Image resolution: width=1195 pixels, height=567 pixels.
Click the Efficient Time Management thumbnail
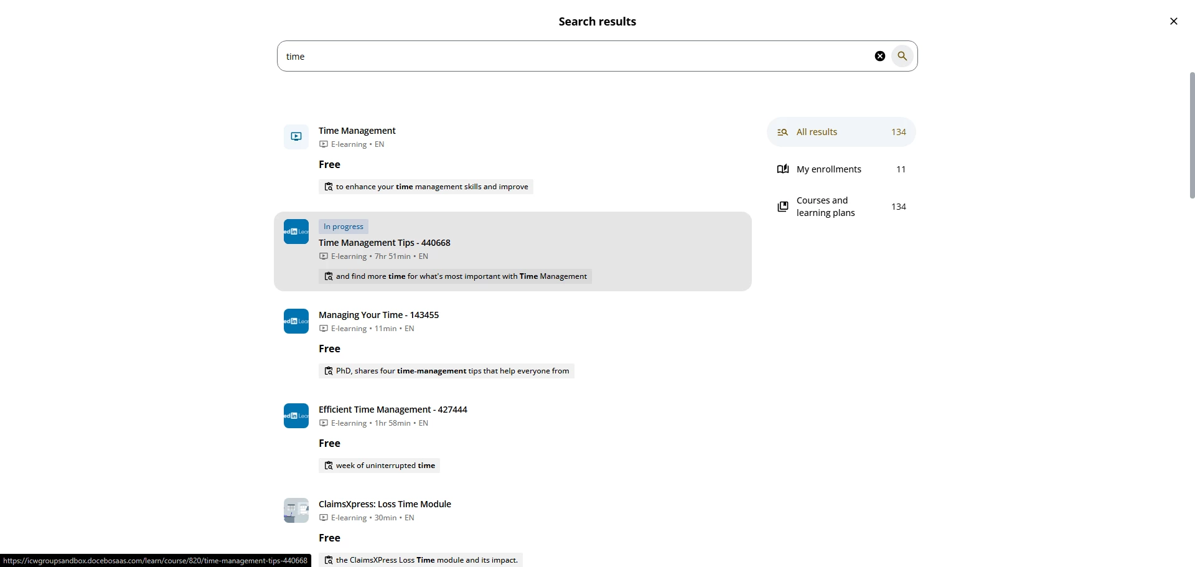(x=296, y=416)
